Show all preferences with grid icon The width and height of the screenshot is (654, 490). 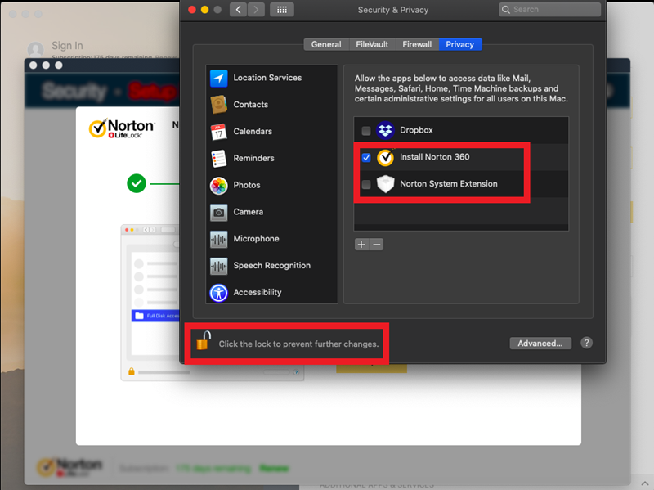(282, 10)
